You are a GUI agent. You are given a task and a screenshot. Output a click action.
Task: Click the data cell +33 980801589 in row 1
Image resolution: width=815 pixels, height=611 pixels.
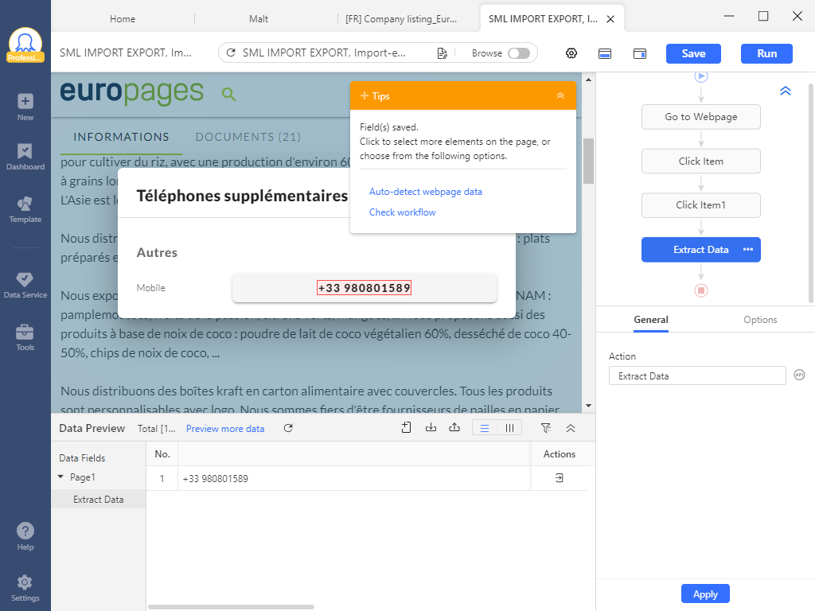tap(354, 478)
